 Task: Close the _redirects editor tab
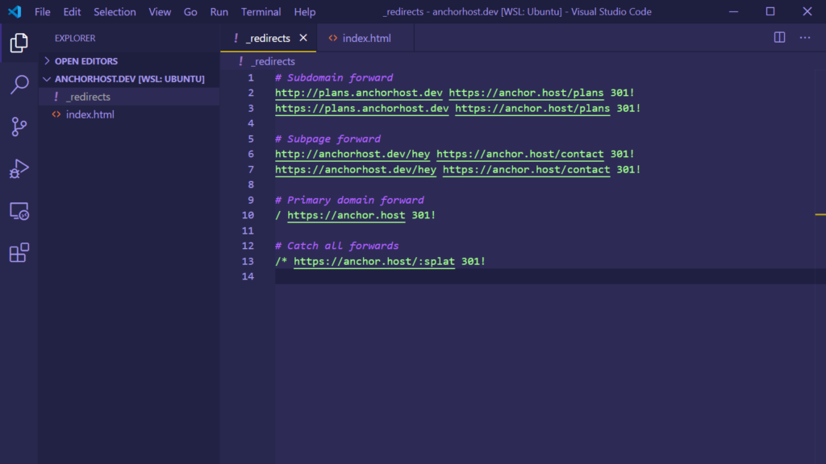pos(303,38)
